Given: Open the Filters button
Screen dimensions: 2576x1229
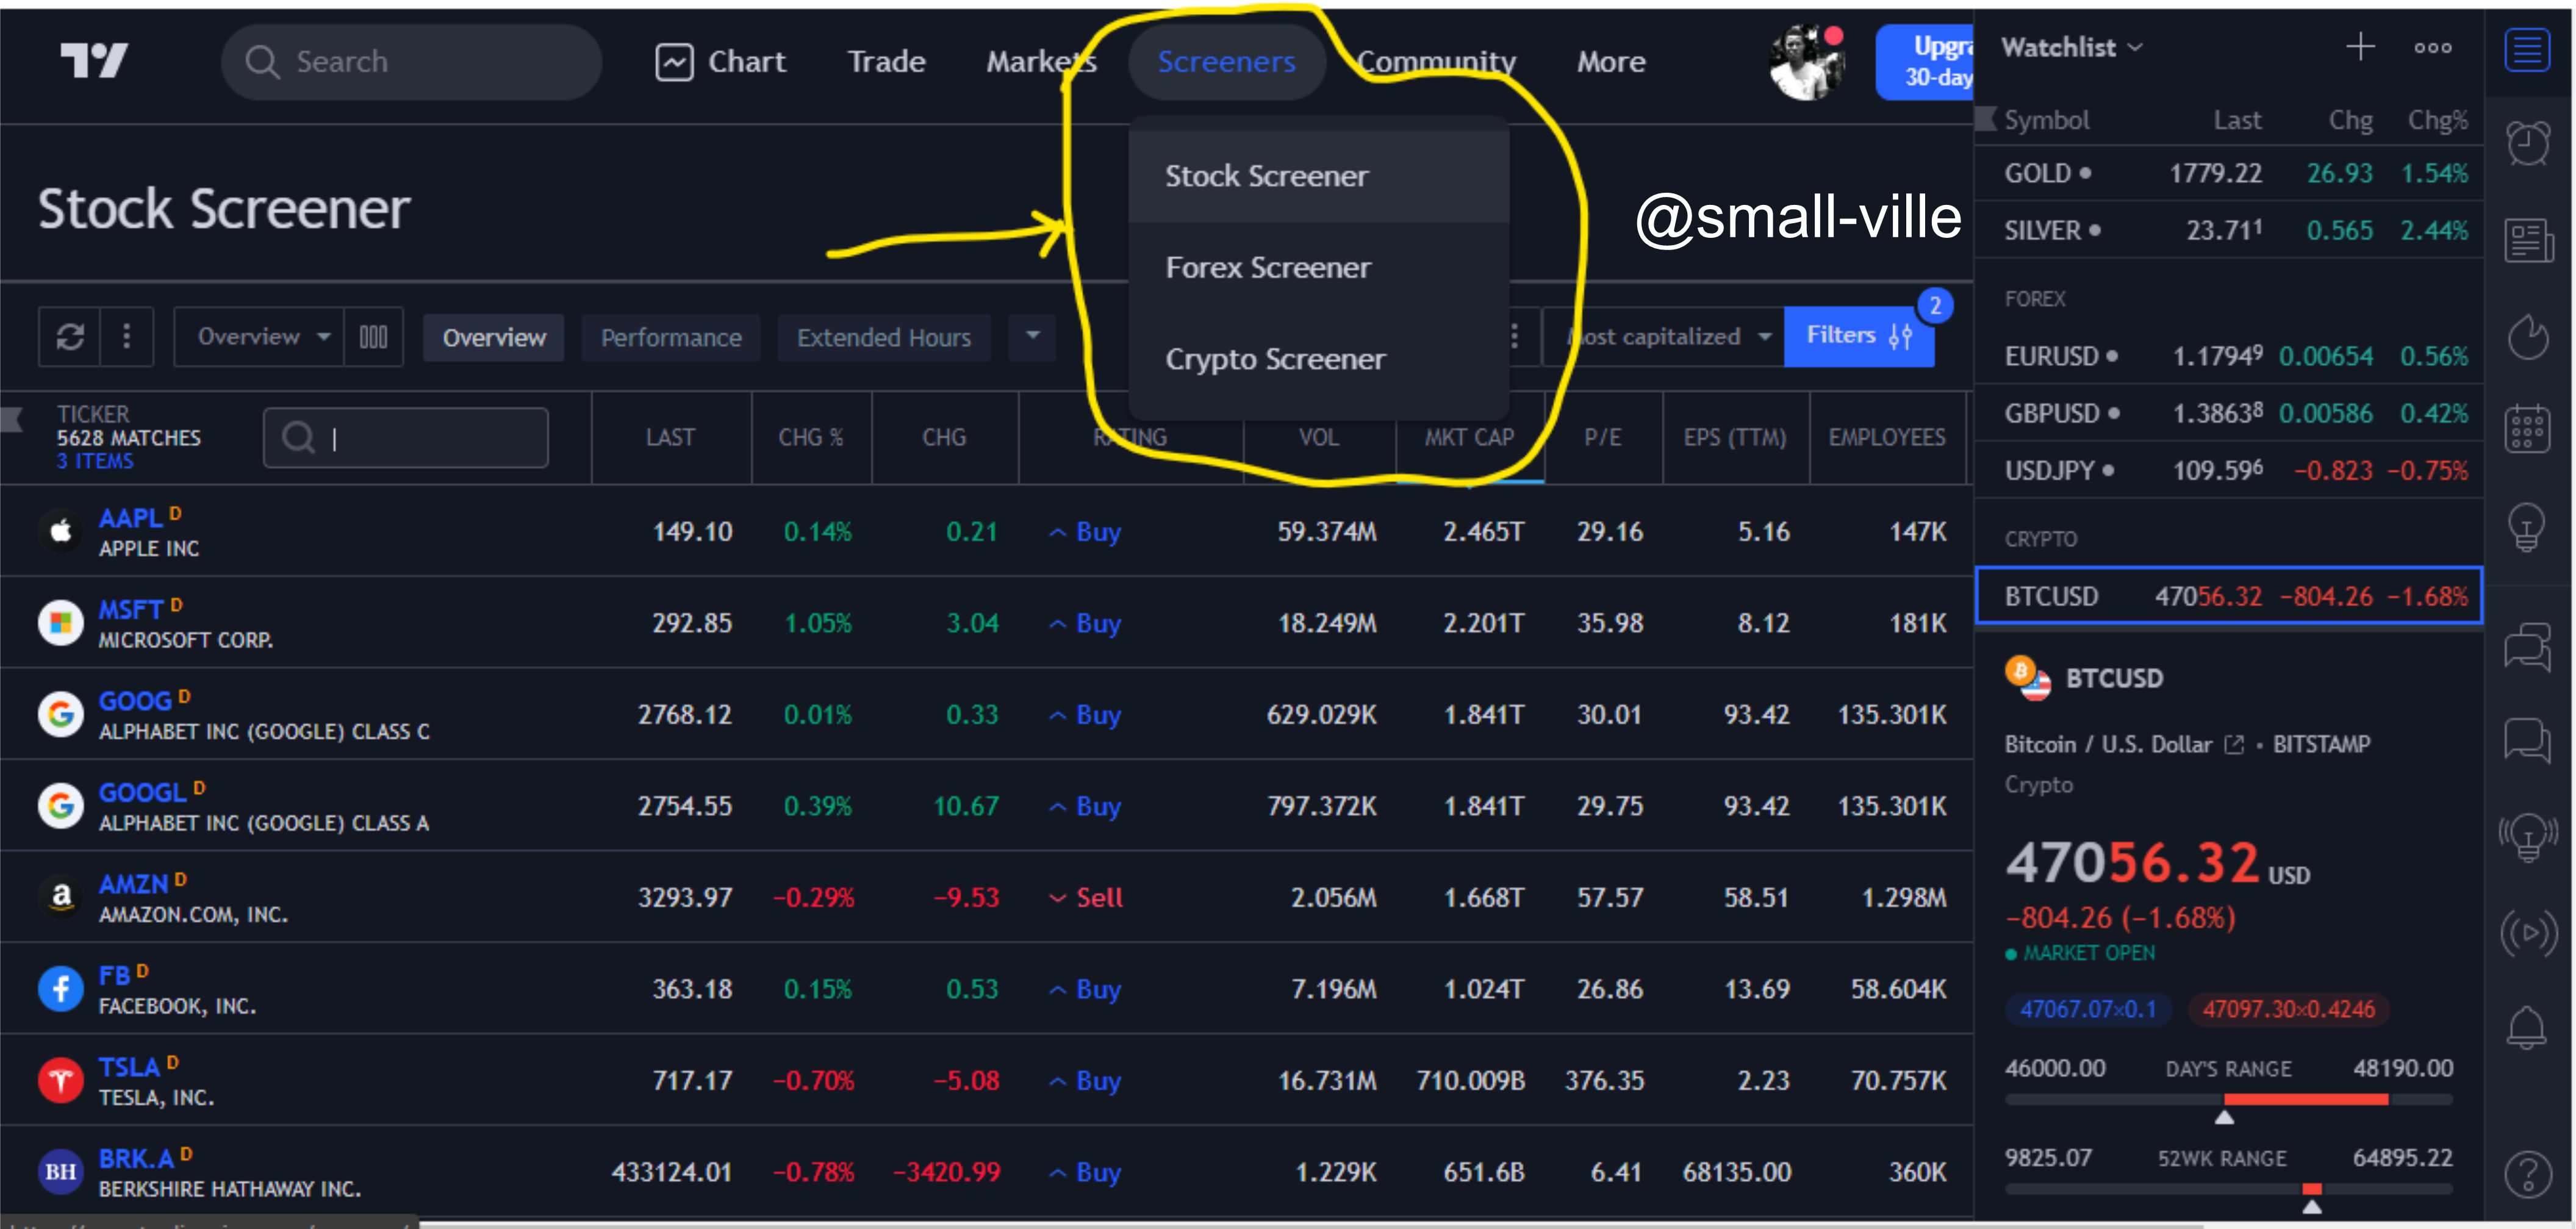Looking at the screenshot, I should [x=1858, y=336].
